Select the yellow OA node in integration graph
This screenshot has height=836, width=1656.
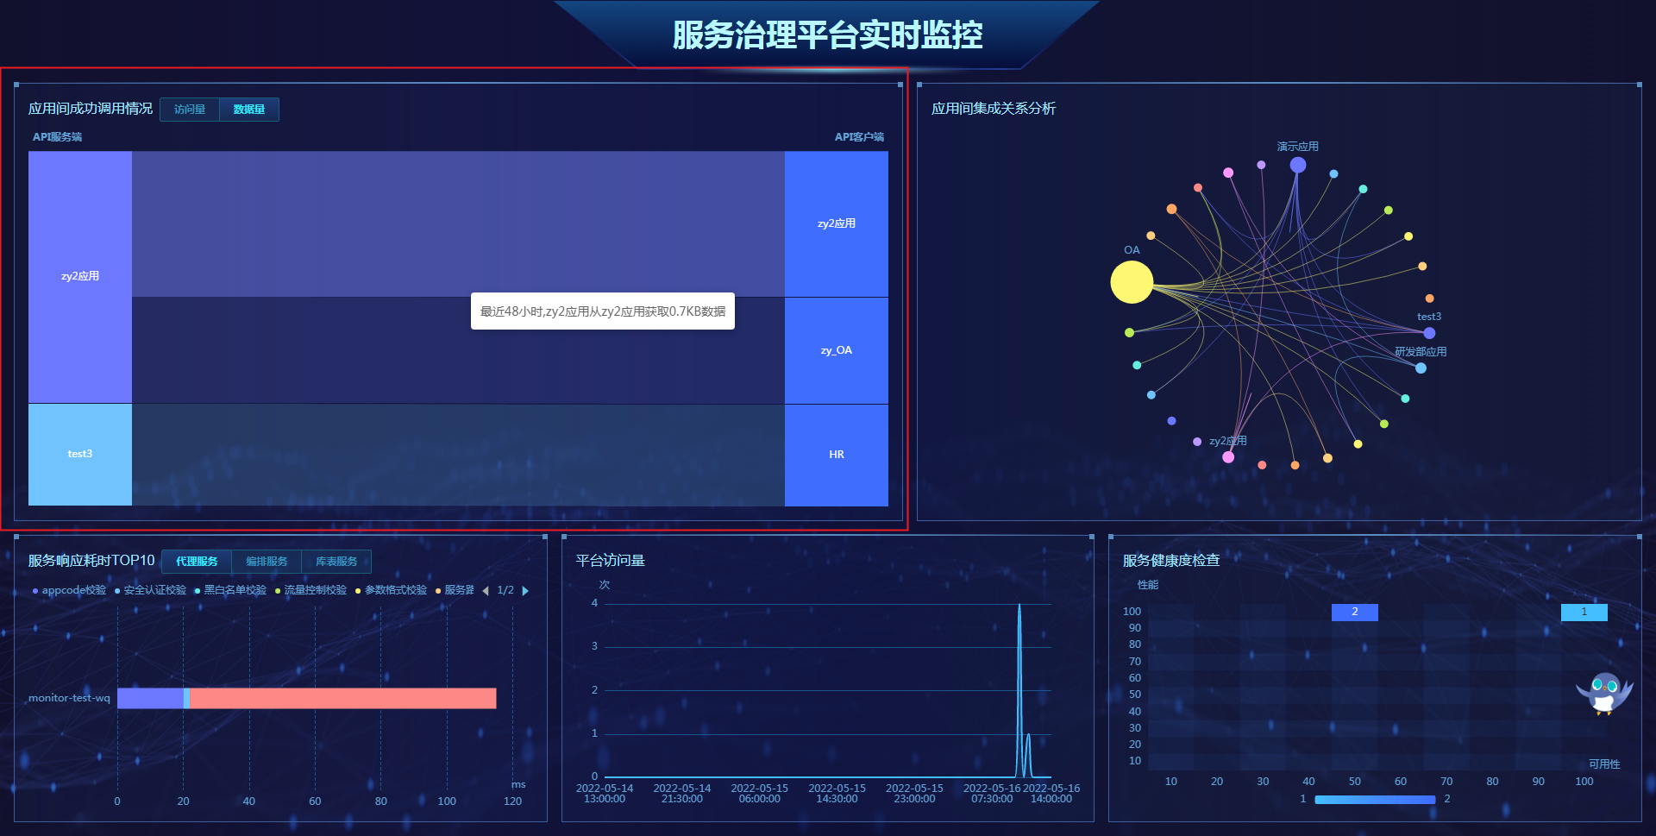(x=1132, y=280)
